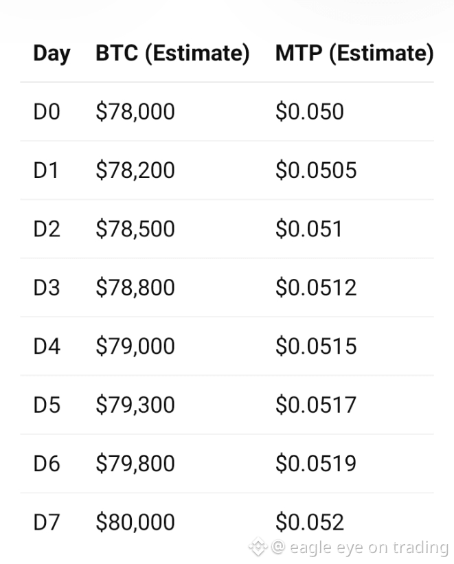
Task: Click the $78,200 BTC cell
Action: pos(135,170)
